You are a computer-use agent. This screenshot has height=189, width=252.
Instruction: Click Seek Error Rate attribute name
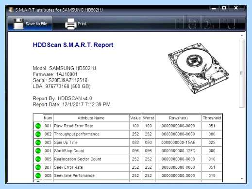(68, 167)
